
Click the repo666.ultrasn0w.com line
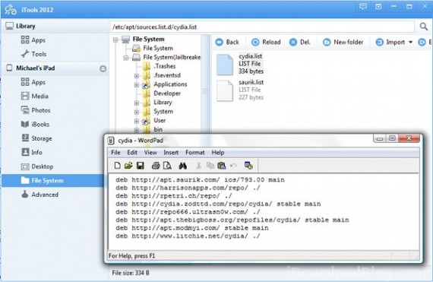tap(188, 212)
